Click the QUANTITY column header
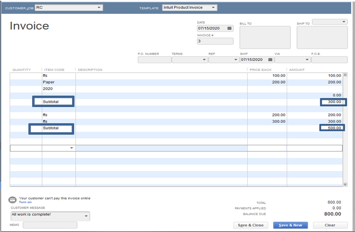 coord(22,70)
